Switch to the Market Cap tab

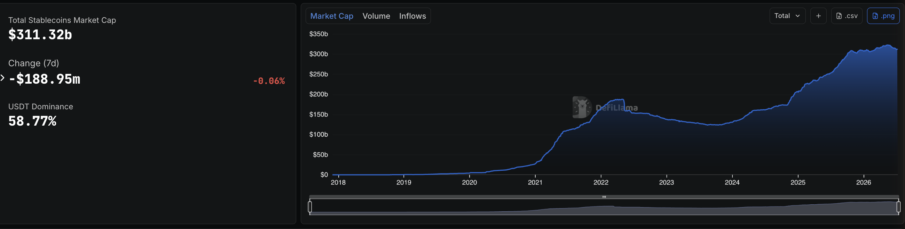[x=332, y=16]
